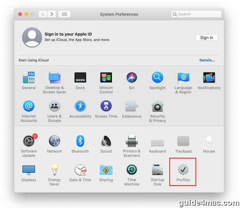Click the Sign In button

point(207,38)
